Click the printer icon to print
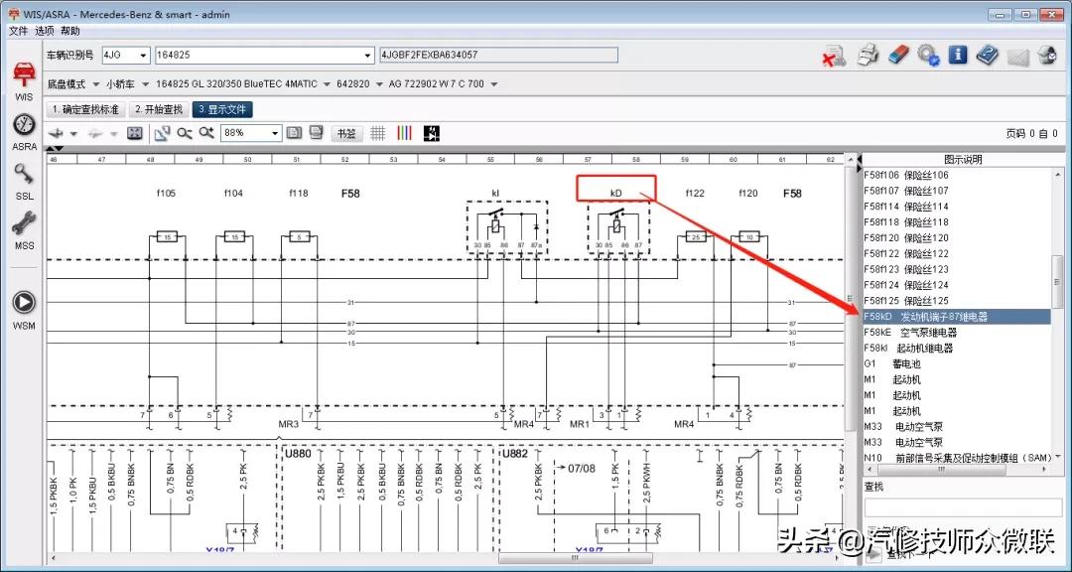1072x572 pixels. pyautogui.click(x=868, y=56)
